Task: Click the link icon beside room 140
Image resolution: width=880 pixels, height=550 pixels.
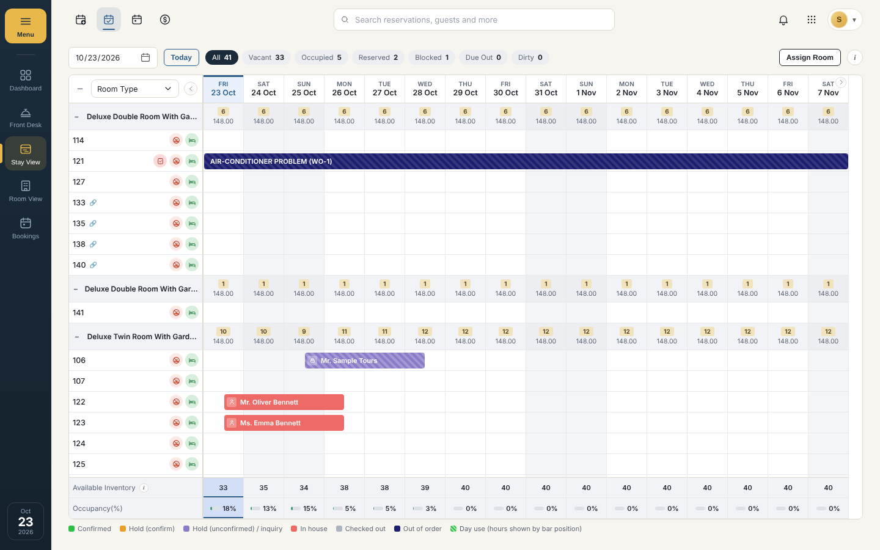Action: click(x=93, y=265)
